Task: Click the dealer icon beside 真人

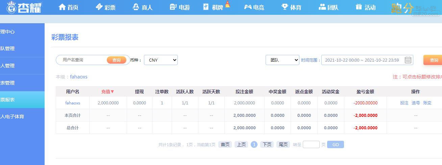Action: pyautogui.click(x=136, y=7)
